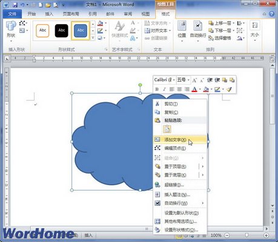Image resolution: width=278 pixels, height=242 pixels.
Task: Switch to the Insert (插入) ribbon tab
Action: [x=49, y=14]
